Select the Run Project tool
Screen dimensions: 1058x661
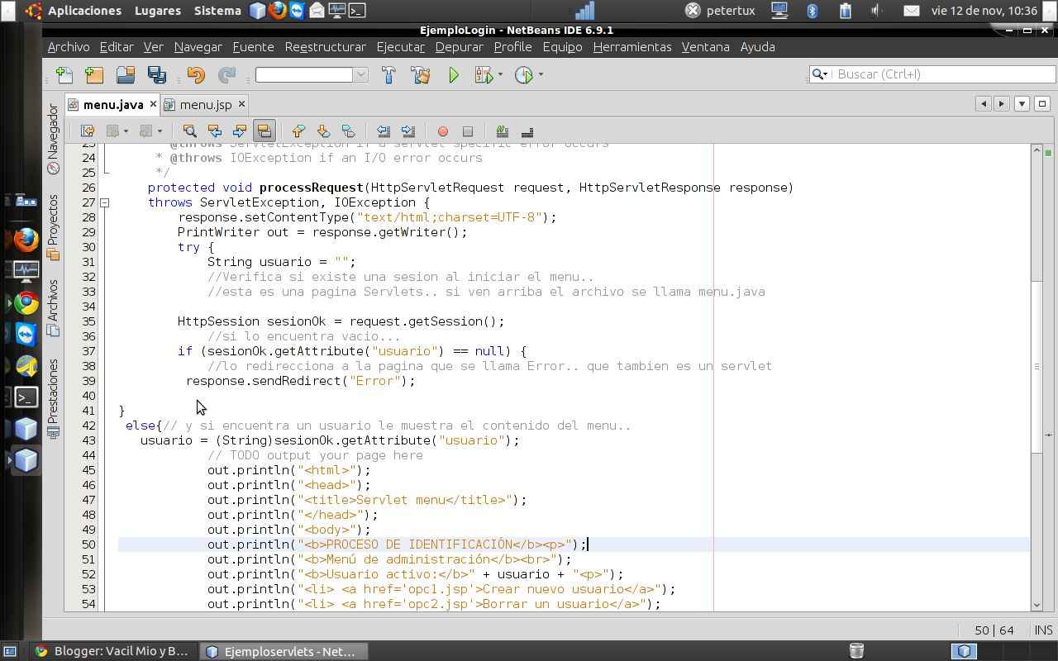[452, 74]
